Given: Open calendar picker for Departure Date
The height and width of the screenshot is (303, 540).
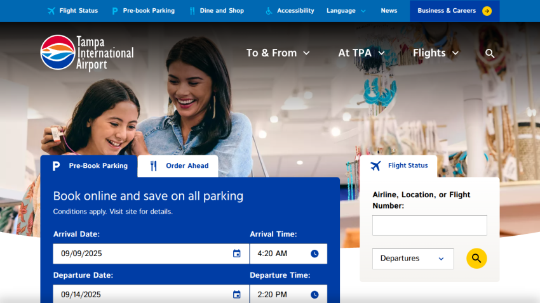Looking at the screenshot, I should tap(236, 294).
